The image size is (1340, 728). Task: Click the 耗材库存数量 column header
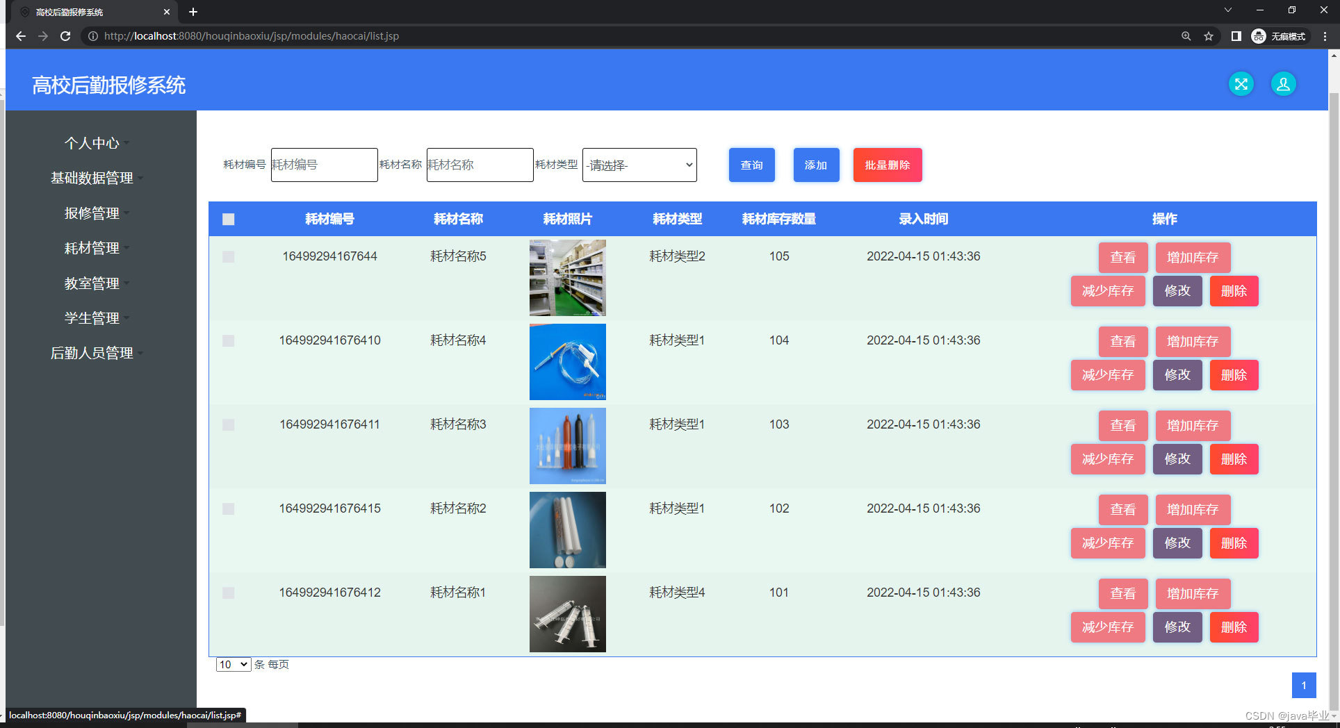tap(779, 220)
